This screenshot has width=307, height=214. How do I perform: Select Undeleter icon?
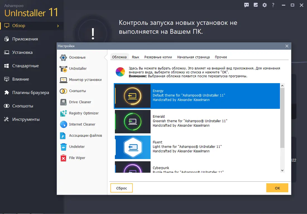pos(64,147)
